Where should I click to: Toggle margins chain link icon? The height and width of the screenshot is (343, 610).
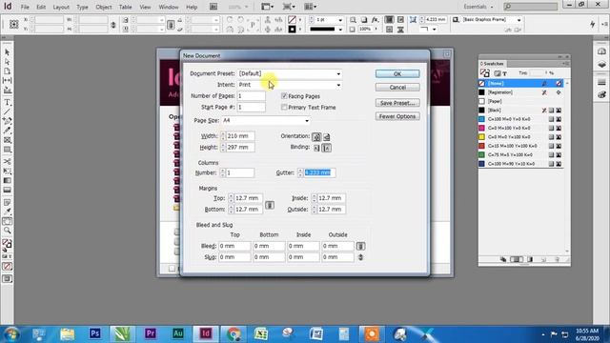pyautogui.click(x=270, y=205)
